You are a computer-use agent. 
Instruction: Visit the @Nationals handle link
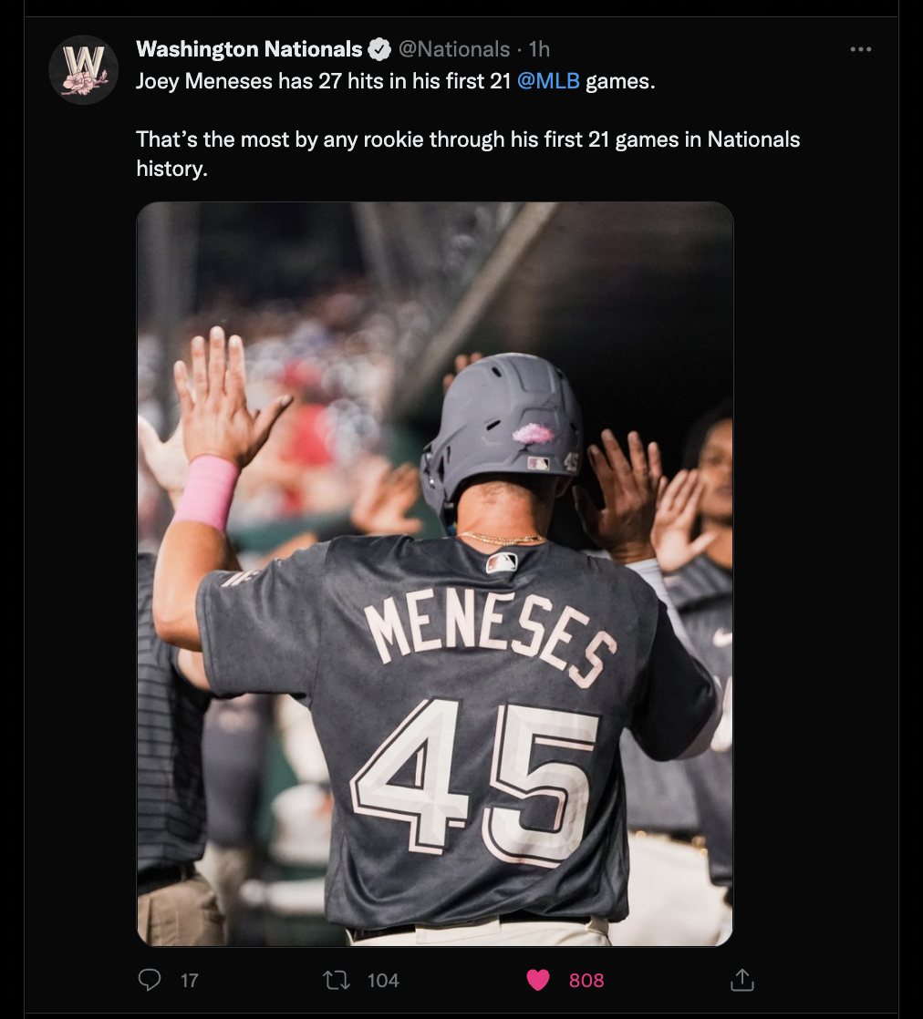pyautogui.click(x=454, y=49)
